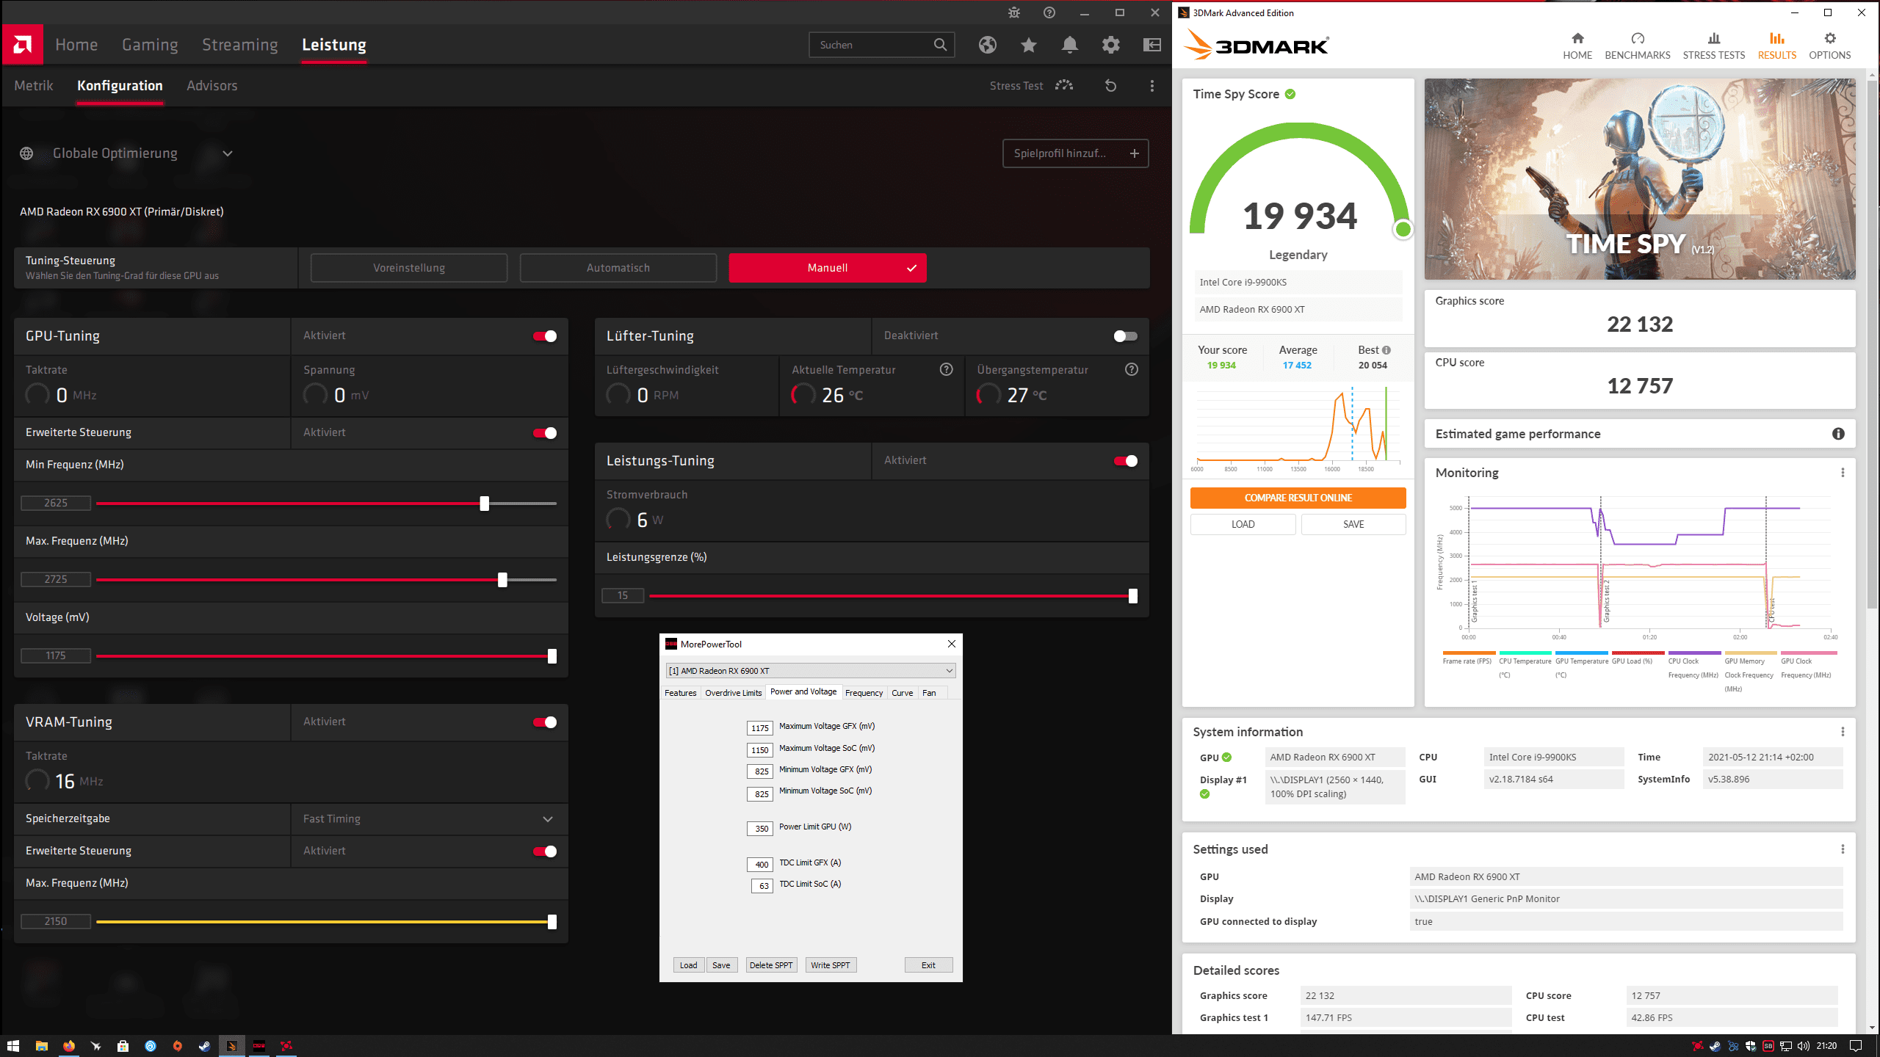Enable the Lüfter-Tuning switch

pos(1126,336)
